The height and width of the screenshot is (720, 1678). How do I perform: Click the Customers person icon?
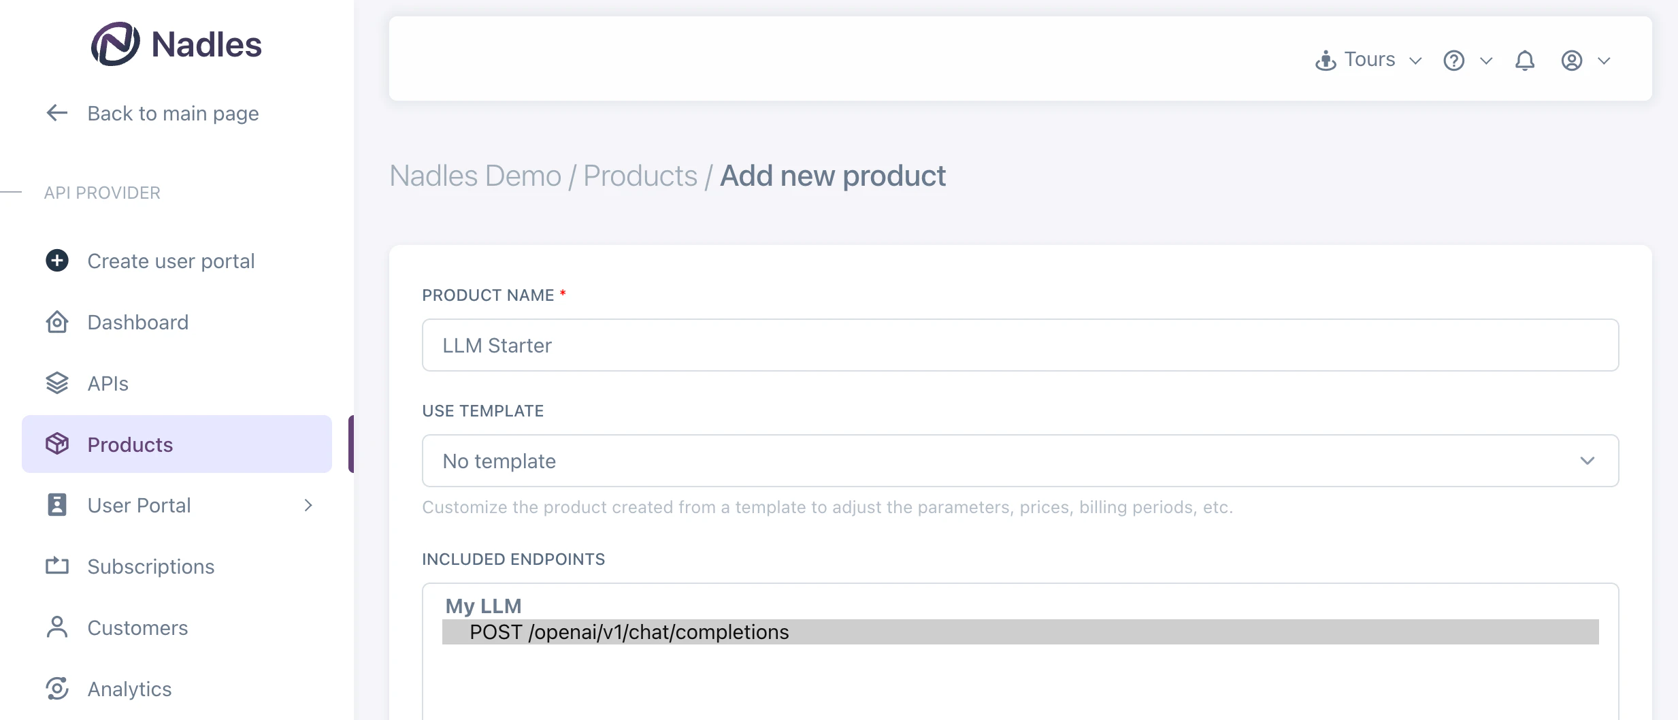(57, 627)
